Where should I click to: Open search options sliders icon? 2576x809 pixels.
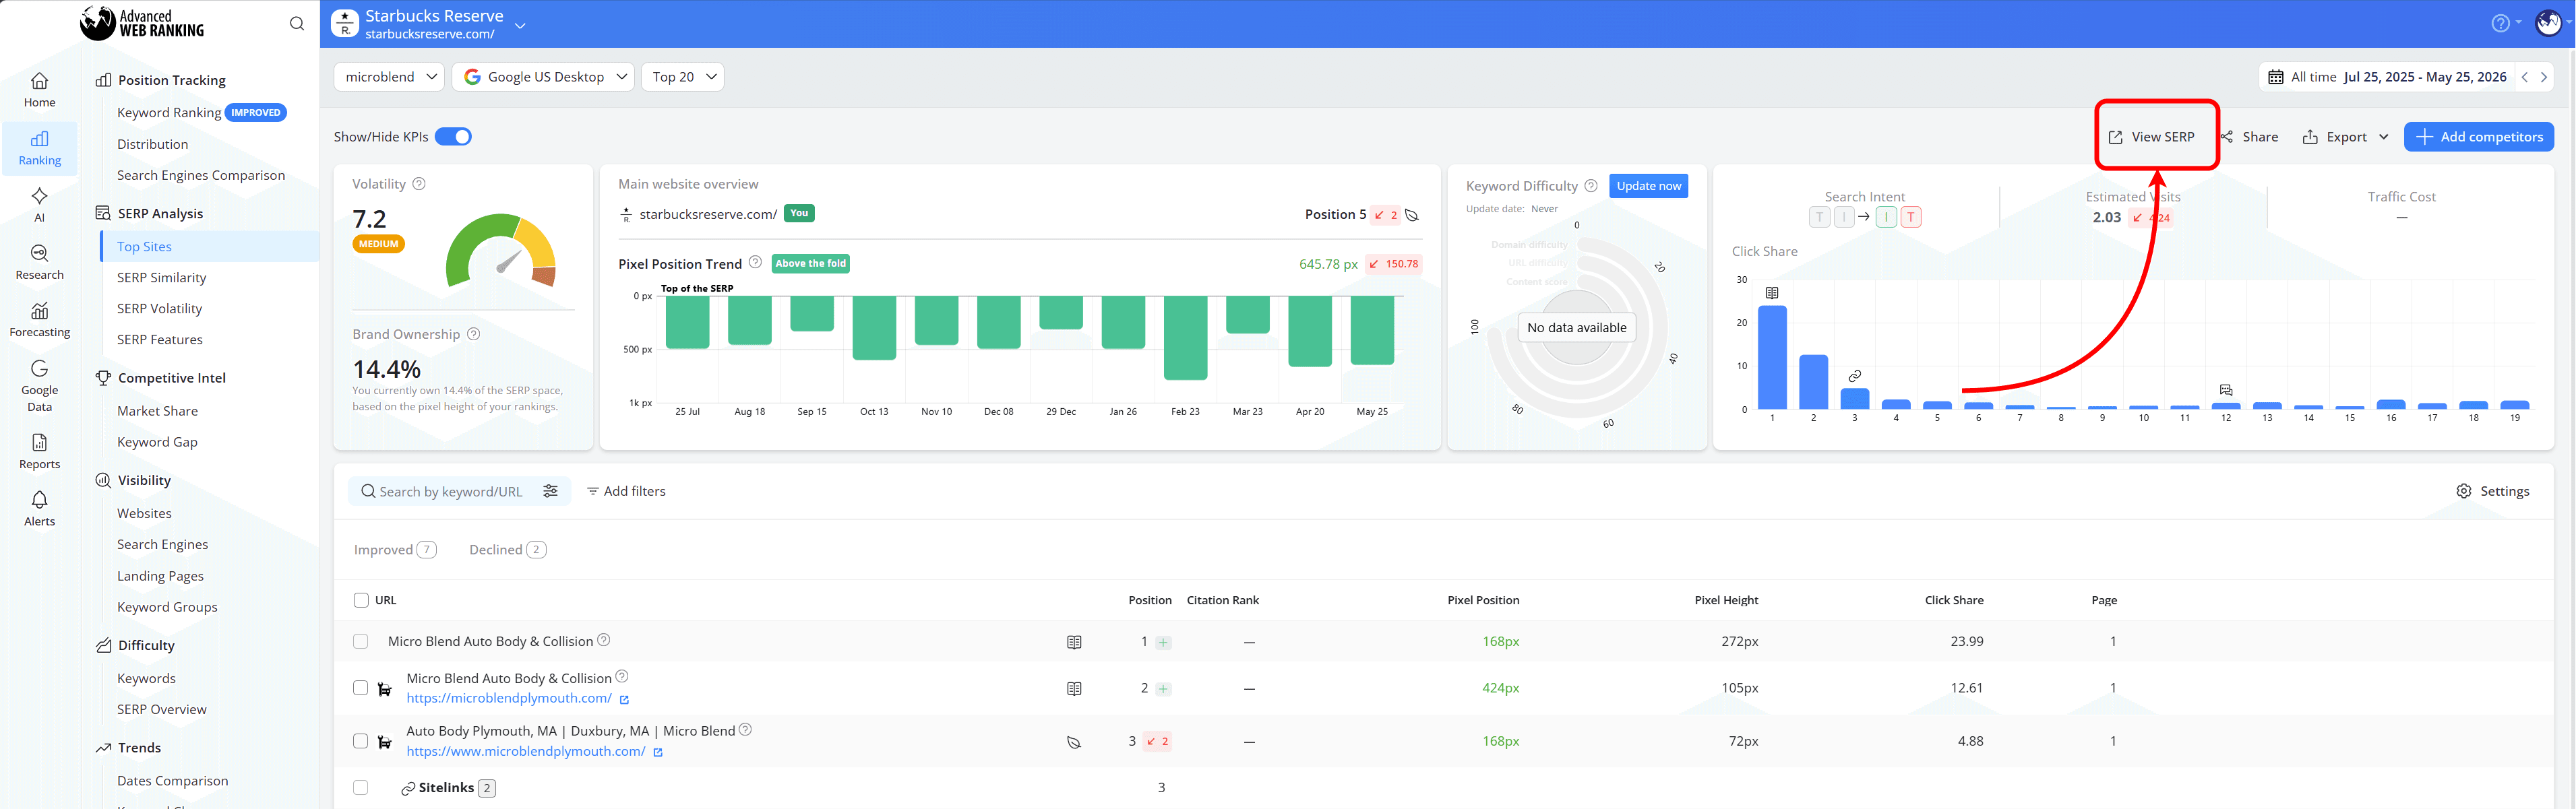pos(550,491)
